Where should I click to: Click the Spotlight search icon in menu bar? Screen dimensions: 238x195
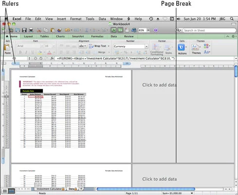[x=232, y=19]
